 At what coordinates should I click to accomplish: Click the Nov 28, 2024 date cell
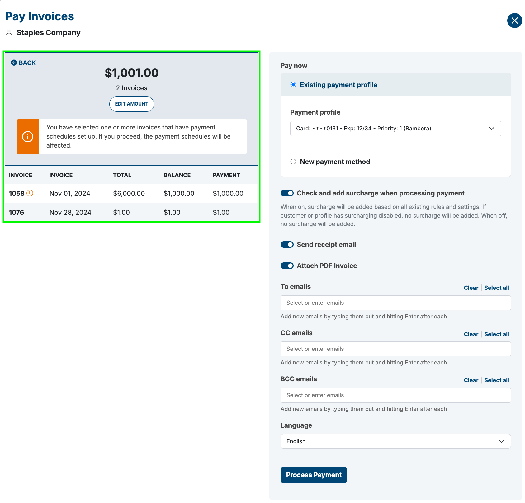point(70,213)
